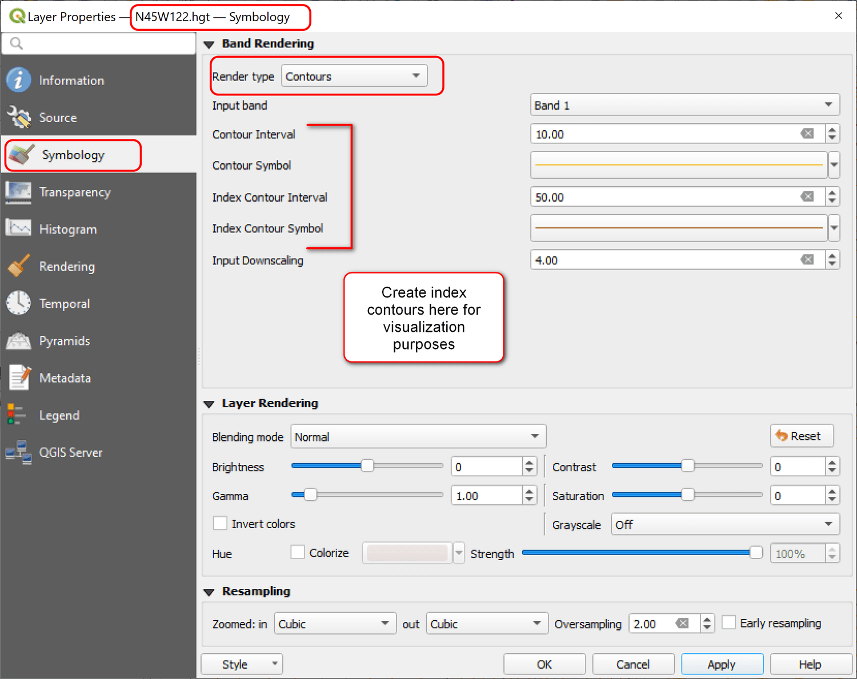The image size is (857, 679).
Task: Select the Pyramids panel
Action: point(64,340)
